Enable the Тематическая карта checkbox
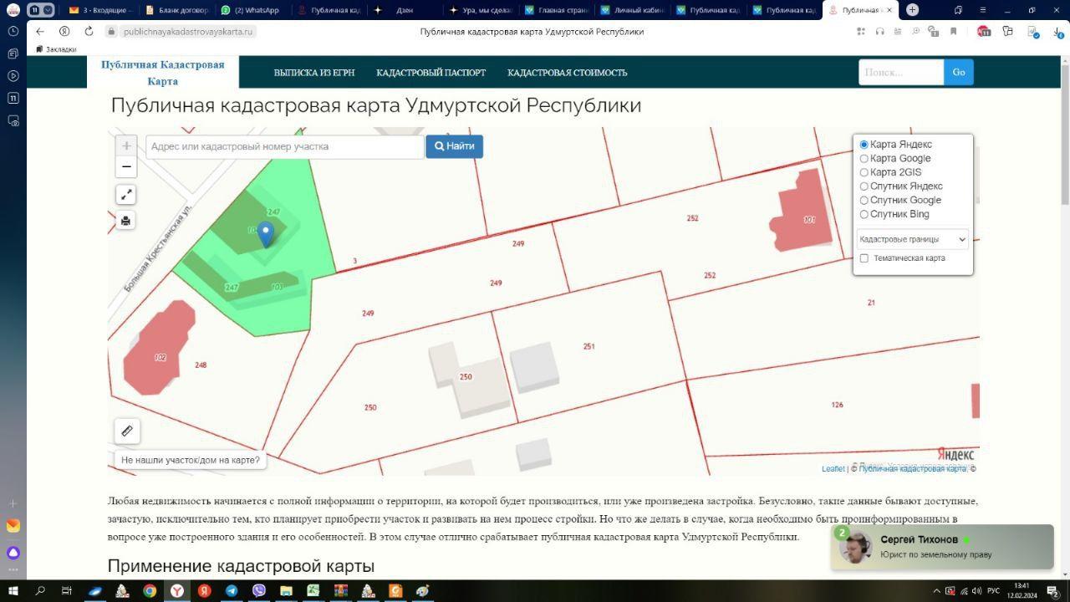Screen dimensions: 1070x602 864,258
